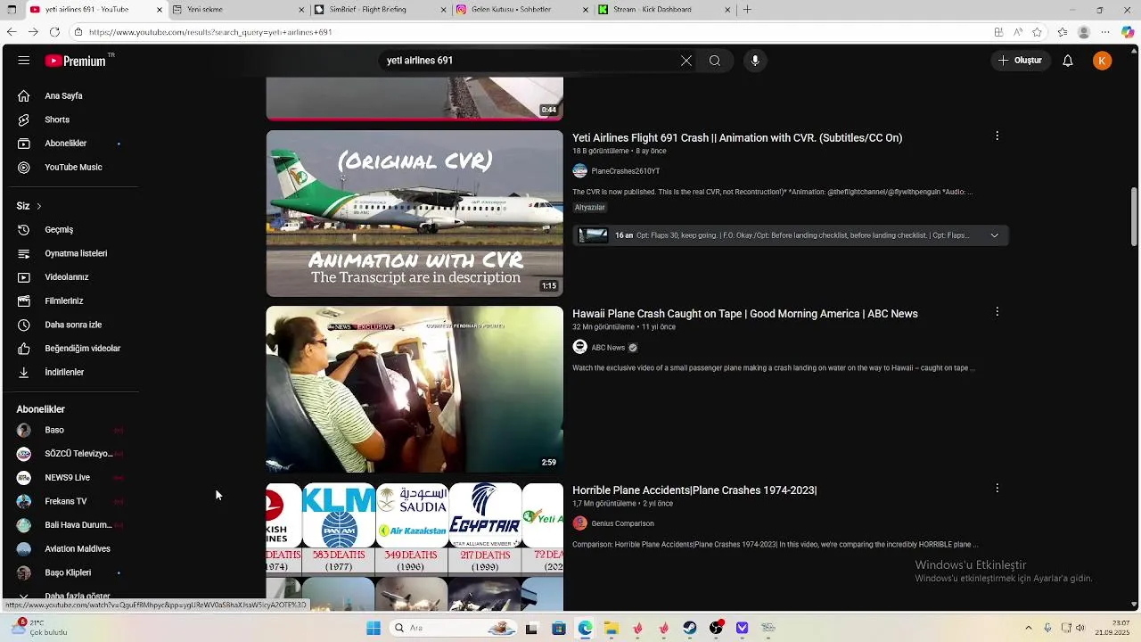Image resolution: width=1141 pixels, height=642 pixels.
Task: Clear the search query with the X
Action: [x=686, y=61]
